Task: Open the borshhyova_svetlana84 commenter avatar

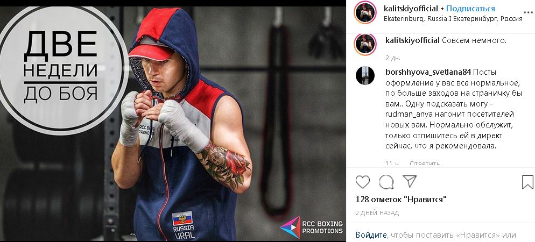Action: point(365,76)
